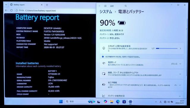Click the file info icon in address bar
The image size is (190, 108).
coord(17,11)
